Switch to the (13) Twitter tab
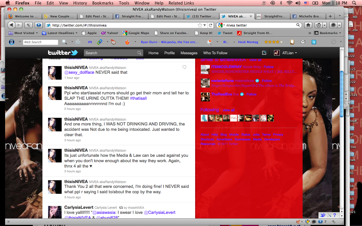This screenshot has height=226, width=362. (202, 16)
